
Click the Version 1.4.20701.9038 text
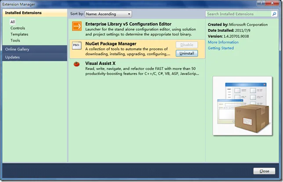click(229, 36)
